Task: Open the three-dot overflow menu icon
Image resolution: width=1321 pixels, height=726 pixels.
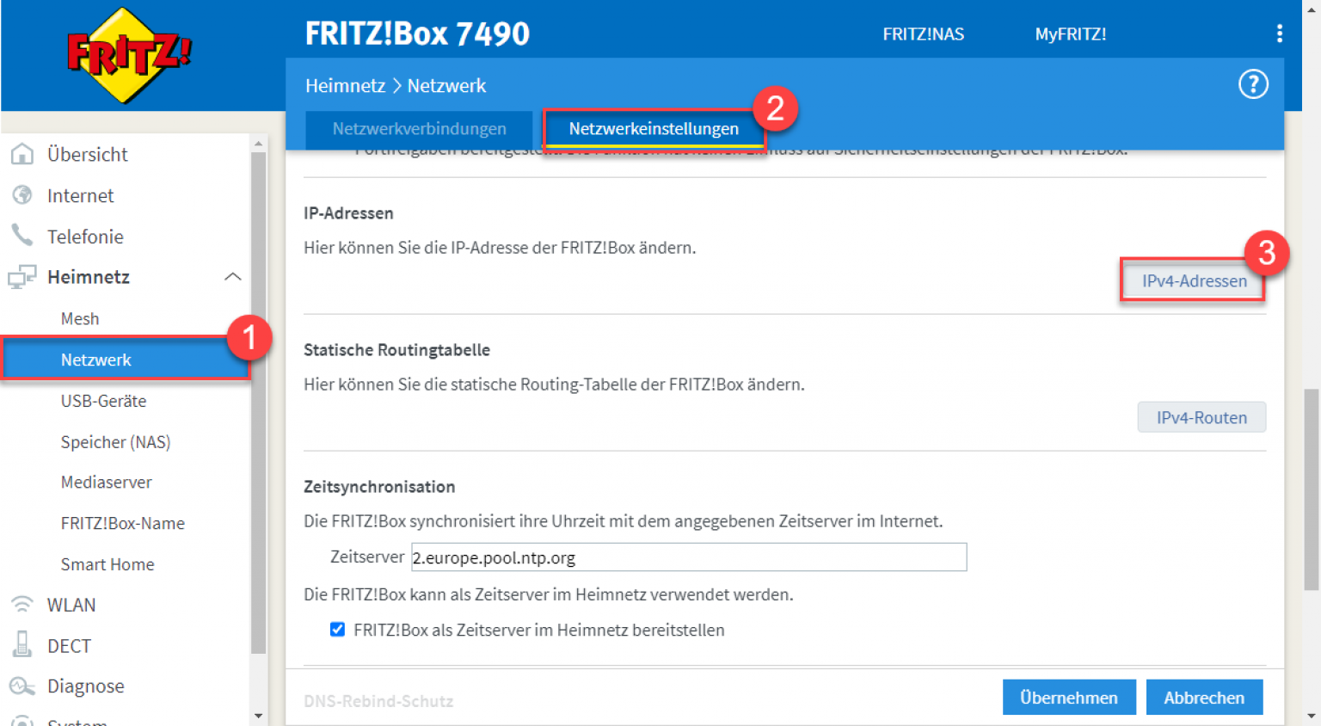Action: tap(1280, 34)
